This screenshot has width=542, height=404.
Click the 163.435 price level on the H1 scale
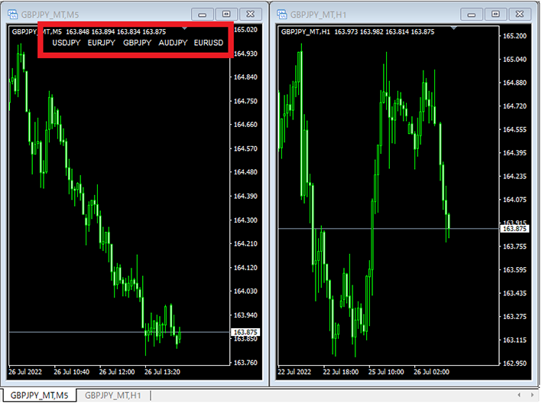tap(514, 293)
